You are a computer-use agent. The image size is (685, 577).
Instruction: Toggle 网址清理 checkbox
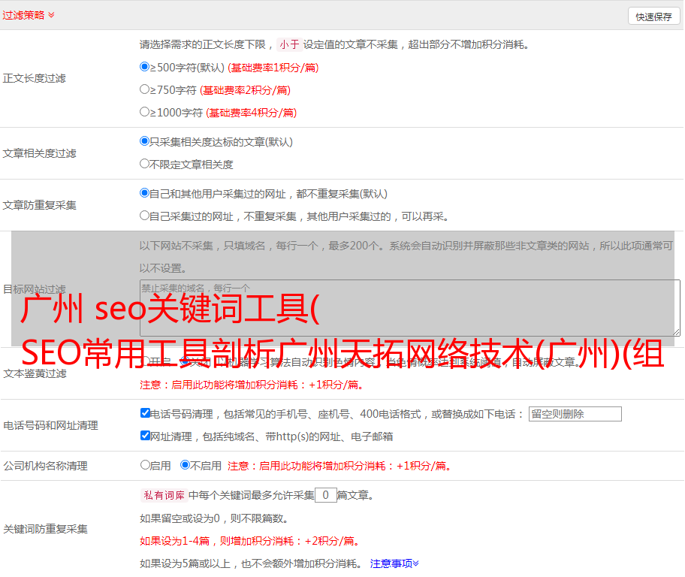[x=145, y=436]
